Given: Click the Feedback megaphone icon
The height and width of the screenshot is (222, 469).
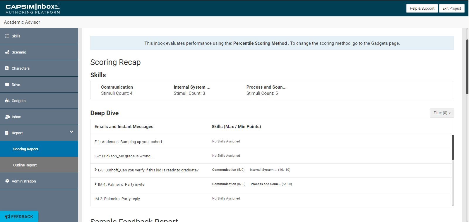Looking at the screenshot, I should tap(8, 217).
